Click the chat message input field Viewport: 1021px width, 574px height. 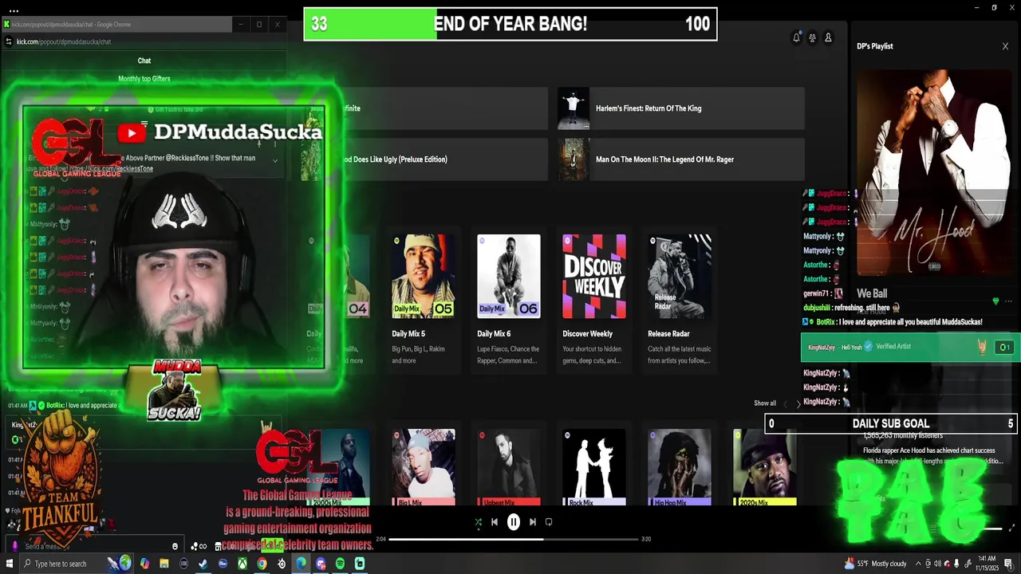tap(94, 546)
